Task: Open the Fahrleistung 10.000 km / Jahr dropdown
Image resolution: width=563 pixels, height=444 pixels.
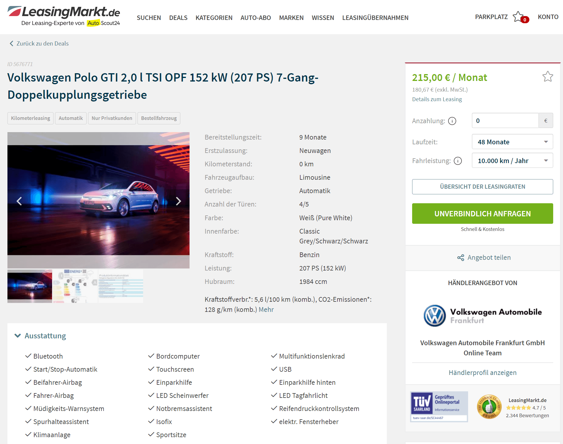Action: click(512, 161)
